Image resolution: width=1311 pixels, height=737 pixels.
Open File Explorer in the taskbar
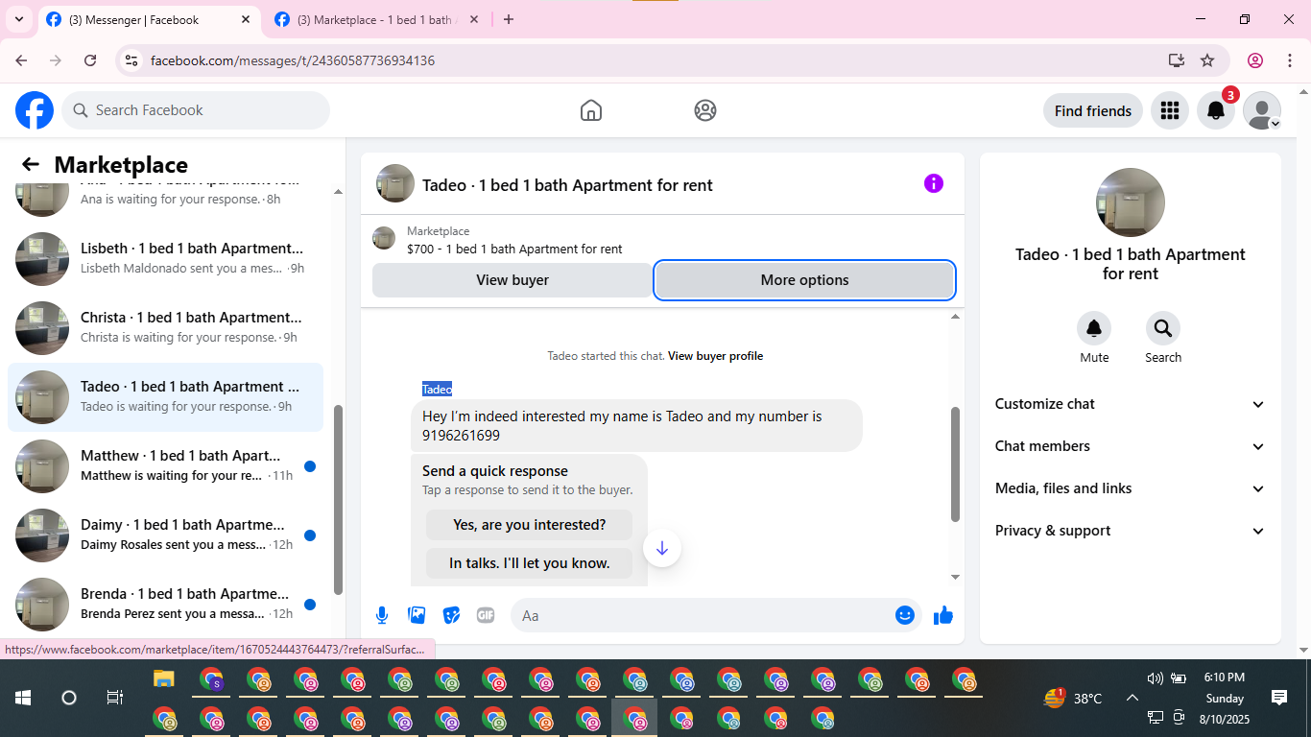point(164,679)
